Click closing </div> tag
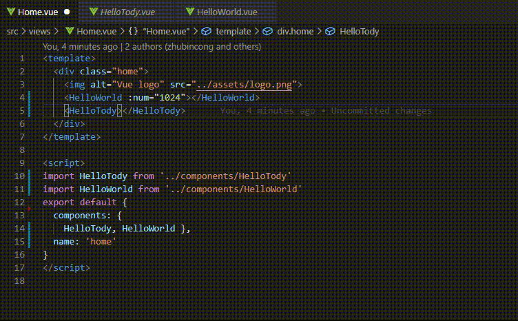The height and width of the screenshot is (321, 518). (69, 124)
